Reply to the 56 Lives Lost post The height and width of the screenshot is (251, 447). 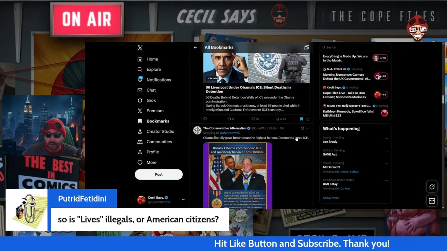coord(205,119)
